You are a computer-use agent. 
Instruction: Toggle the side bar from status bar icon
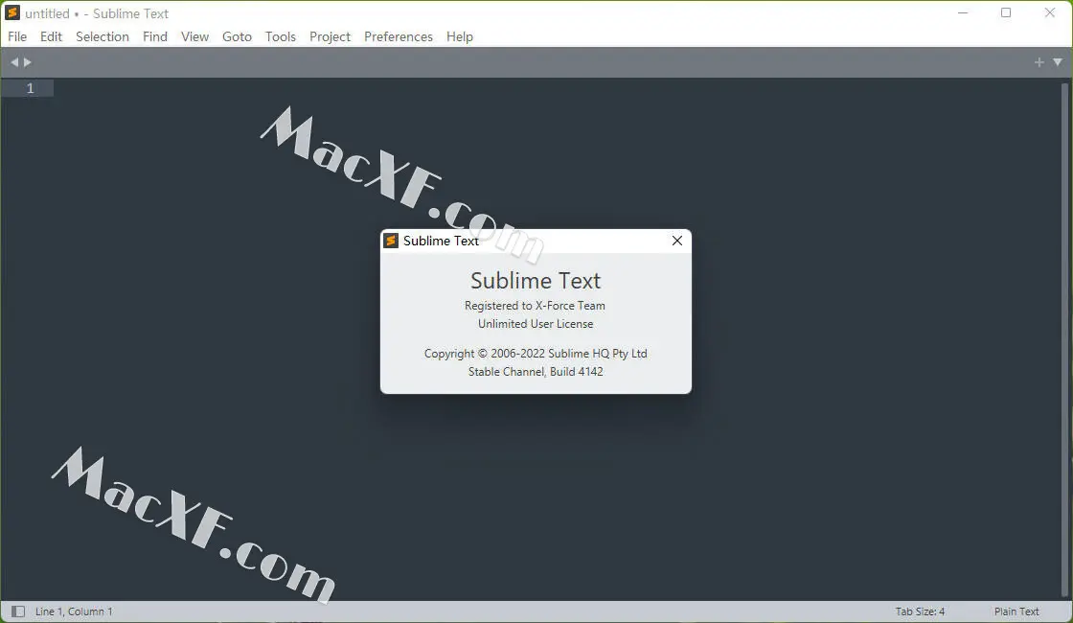click(x=18, y=611)
